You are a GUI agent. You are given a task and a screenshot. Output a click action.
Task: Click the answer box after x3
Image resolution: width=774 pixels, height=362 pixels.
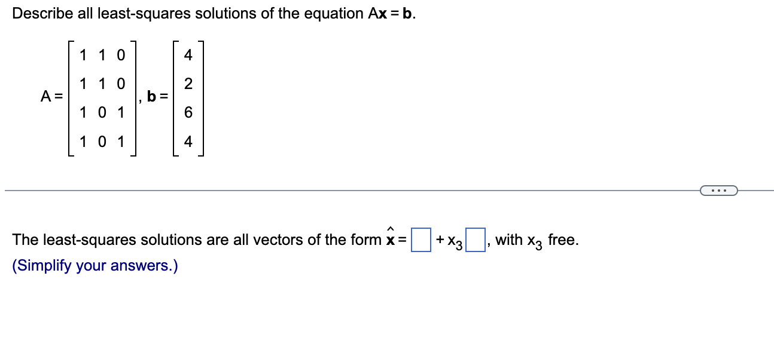(x=476, y=238)
